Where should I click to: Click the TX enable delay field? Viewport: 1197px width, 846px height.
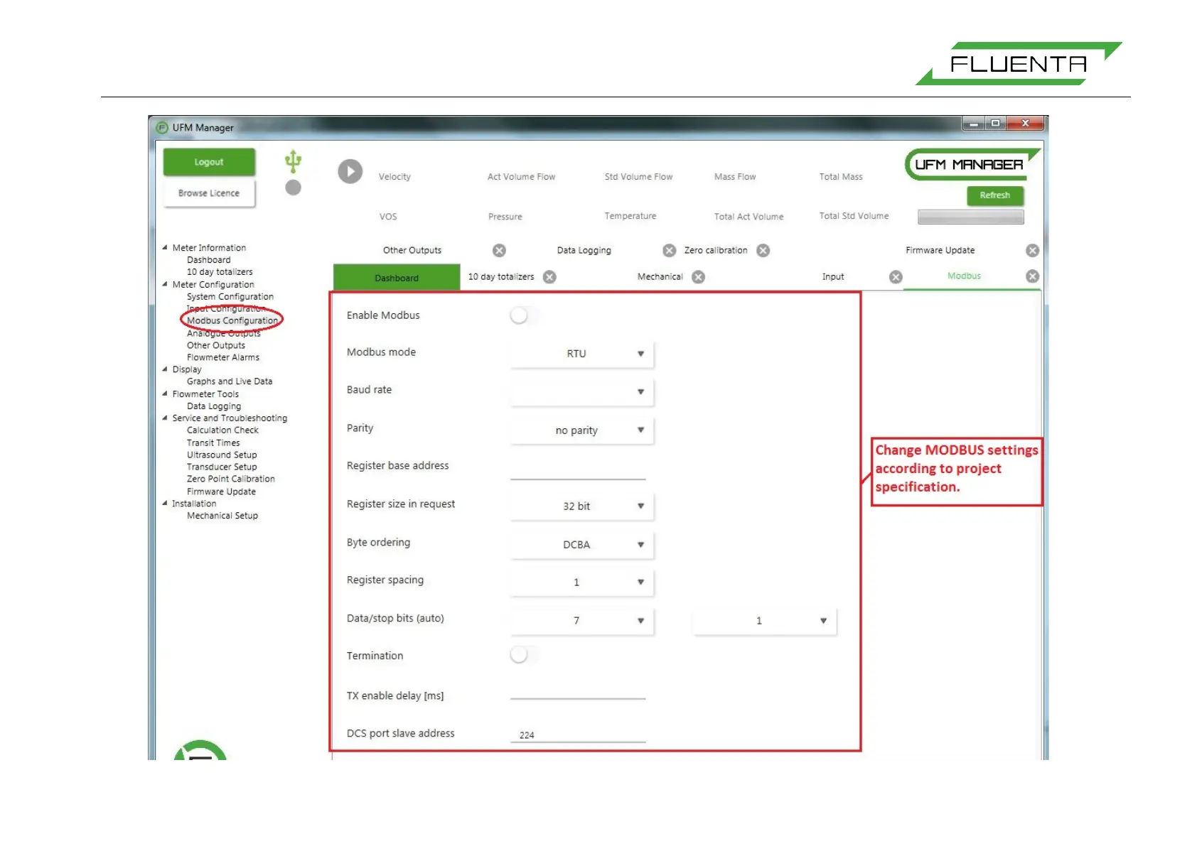tap(578, 689)
